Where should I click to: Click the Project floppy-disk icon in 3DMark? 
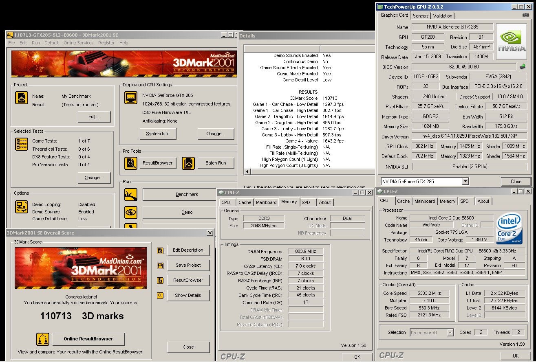(x=22, y=98)
